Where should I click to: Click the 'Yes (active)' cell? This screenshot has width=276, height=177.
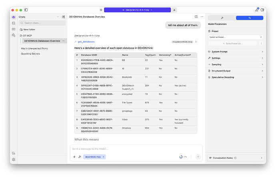pos(180,86)
